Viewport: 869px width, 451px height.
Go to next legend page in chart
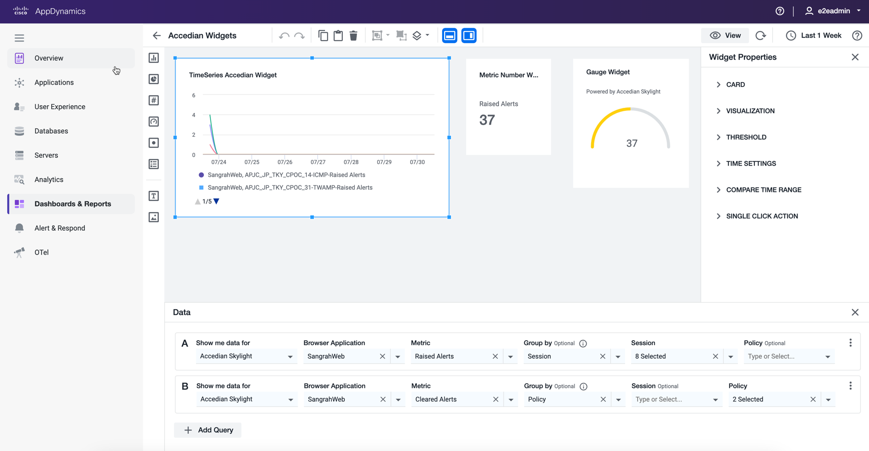216,201
